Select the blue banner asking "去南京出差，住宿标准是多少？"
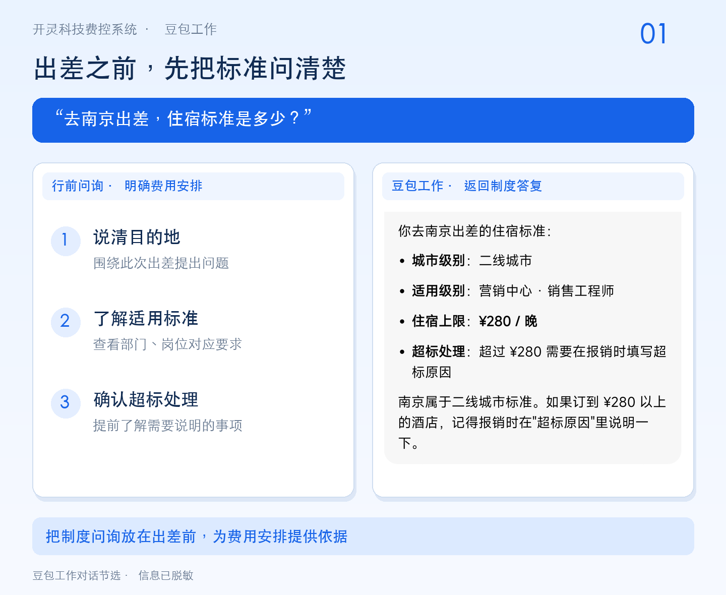Viewport: 726px width, 595px height. [x=363, y=120]
